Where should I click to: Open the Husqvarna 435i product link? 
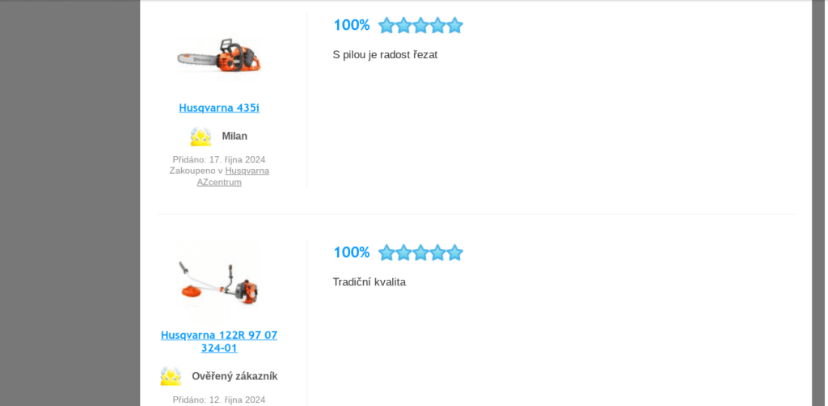point(219,108)
